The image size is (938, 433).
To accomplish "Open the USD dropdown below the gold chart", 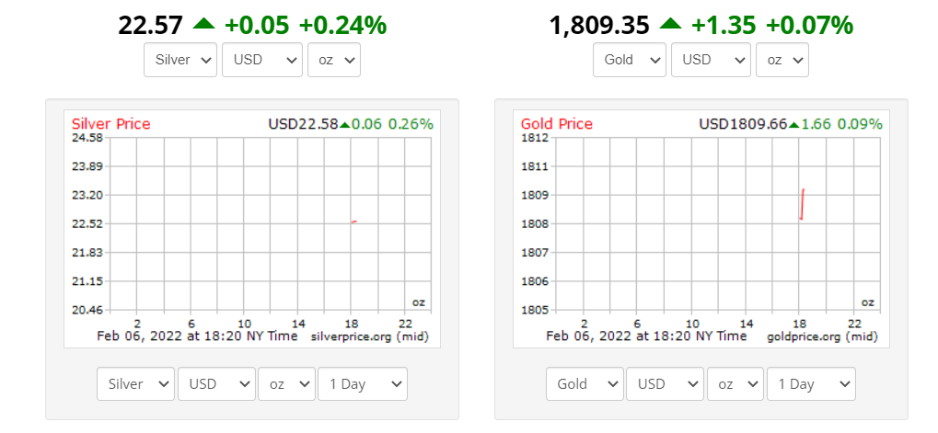I will pyautogui.click(x=666, y=384).
